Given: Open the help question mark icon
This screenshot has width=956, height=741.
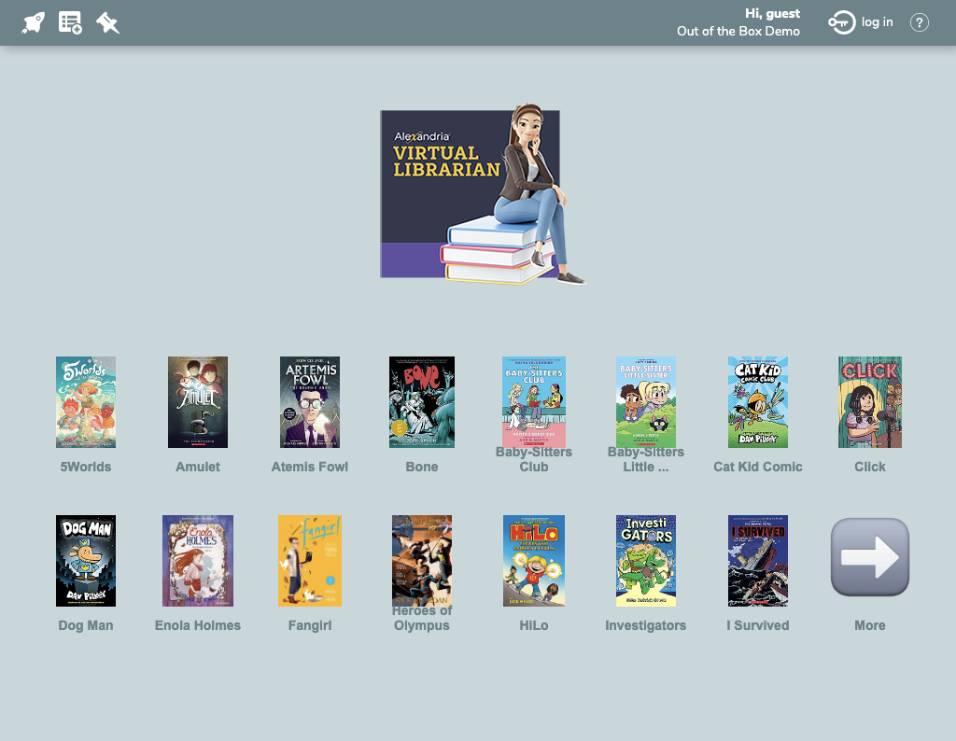Looking at the screenshot, I should tap(920, 23).
